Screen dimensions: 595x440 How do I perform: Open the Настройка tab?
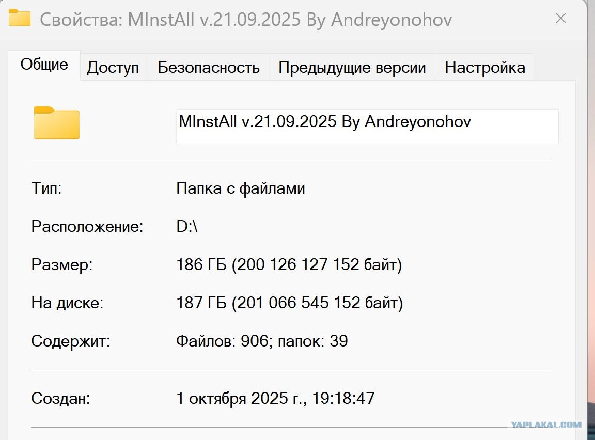(484, 67)
